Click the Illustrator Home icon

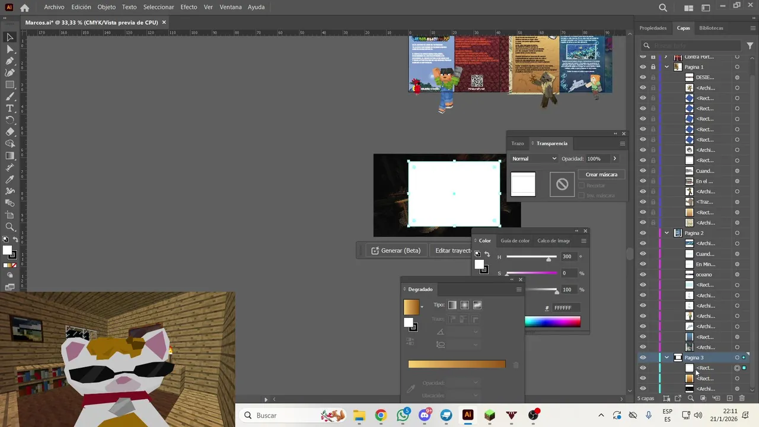[x=24, y=8]
